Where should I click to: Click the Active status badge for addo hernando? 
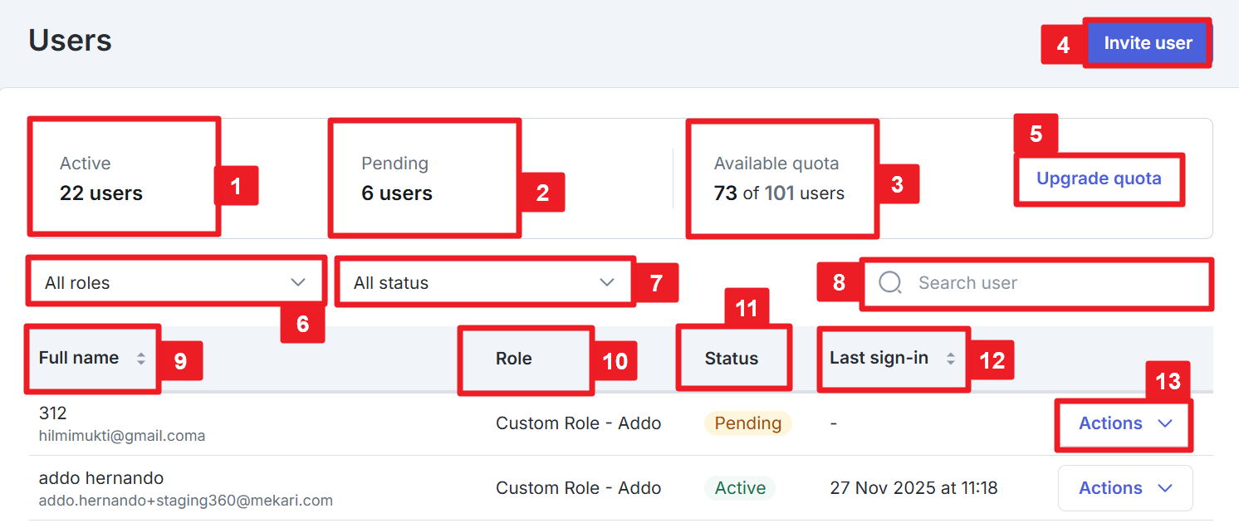coord(740,488)
